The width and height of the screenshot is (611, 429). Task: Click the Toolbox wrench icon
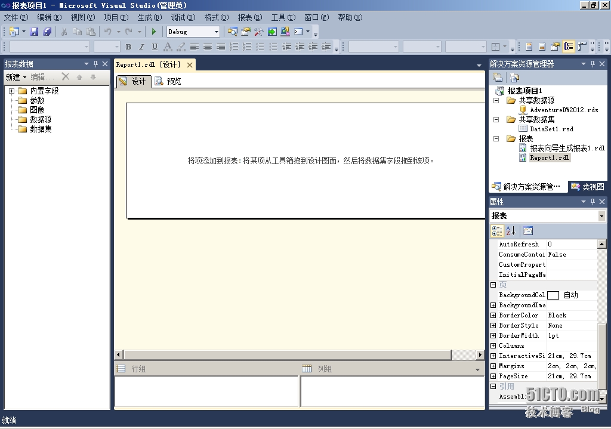[259, 32]
